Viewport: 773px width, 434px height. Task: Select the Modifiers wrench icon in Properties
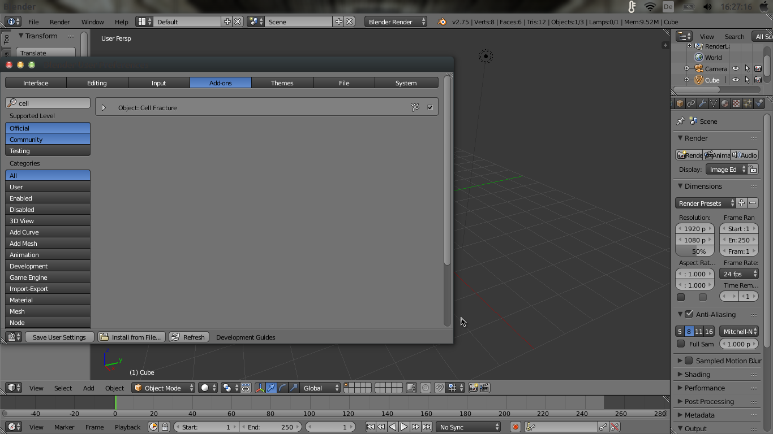tap(702, 103)
